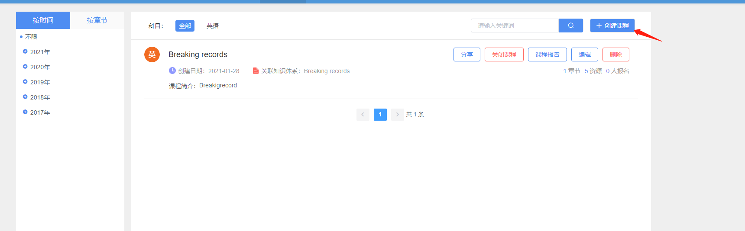This screenshot has width=745, height=231.
Task: Expand the 2021年 tree node
Action: click(x=25, y=51)
